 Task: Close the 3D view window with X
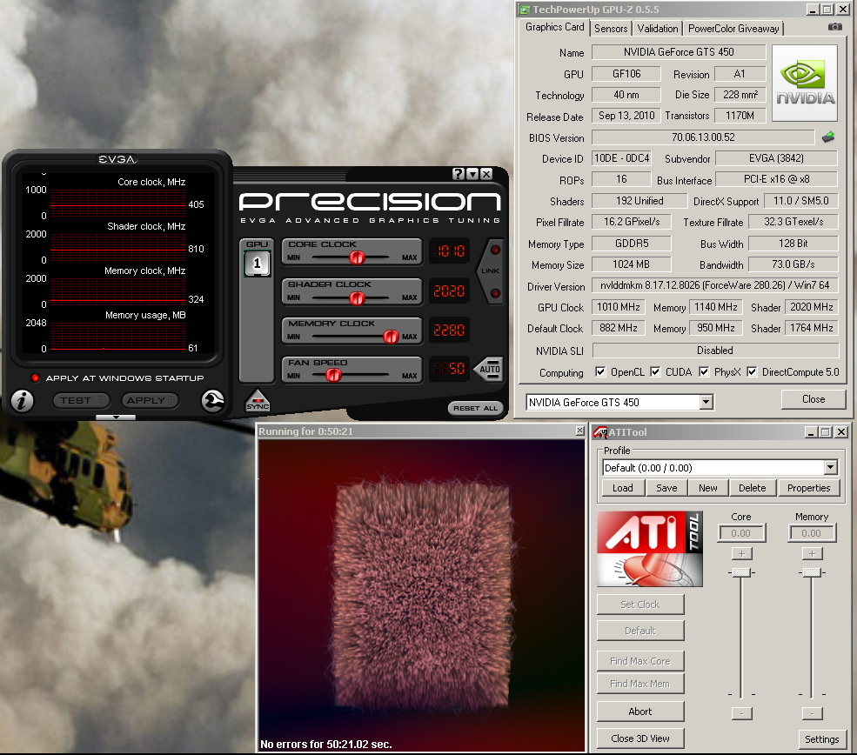pos(580,431)
